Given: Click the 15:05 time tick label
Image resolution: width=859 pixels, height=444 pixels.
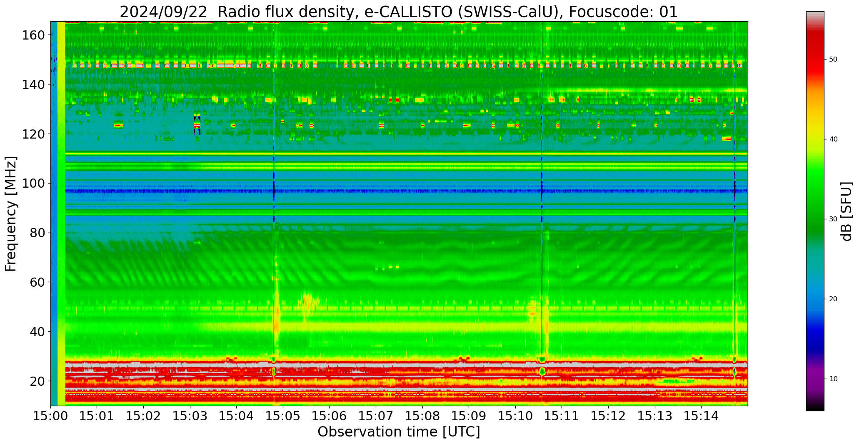Looking at the screenshot, I should click(283, 415).
